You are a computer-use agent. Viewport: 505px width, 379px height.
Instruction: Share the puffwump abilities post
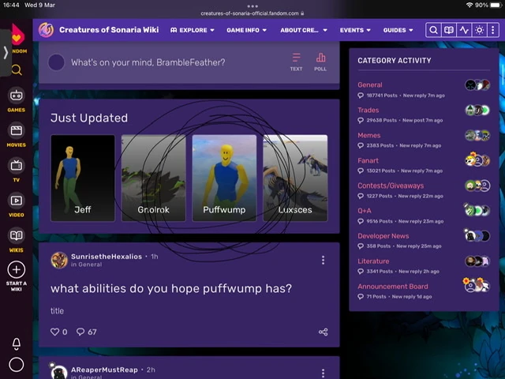point(323,332)
